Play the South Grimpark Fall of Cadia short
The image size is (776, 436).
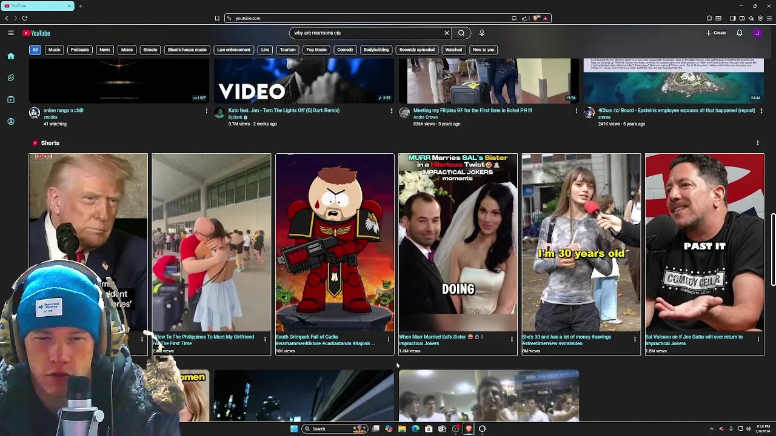335,242
